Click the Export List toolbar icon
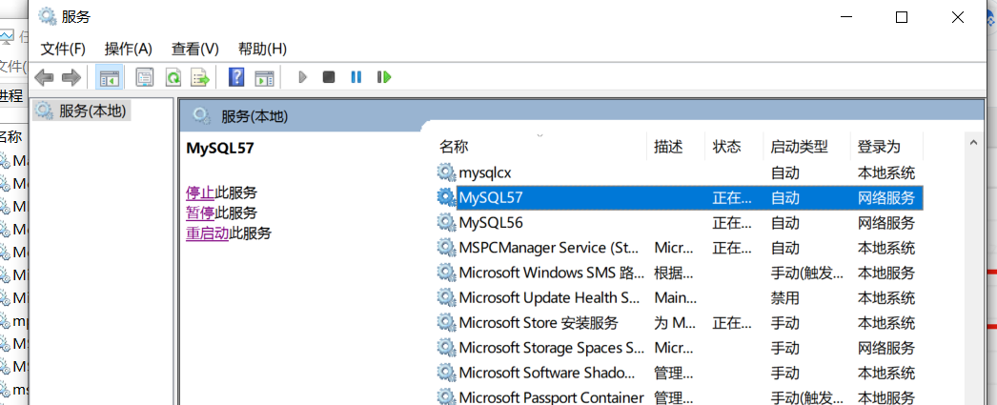Viewport: 997px width, 405px height. (x=201, y=77)
